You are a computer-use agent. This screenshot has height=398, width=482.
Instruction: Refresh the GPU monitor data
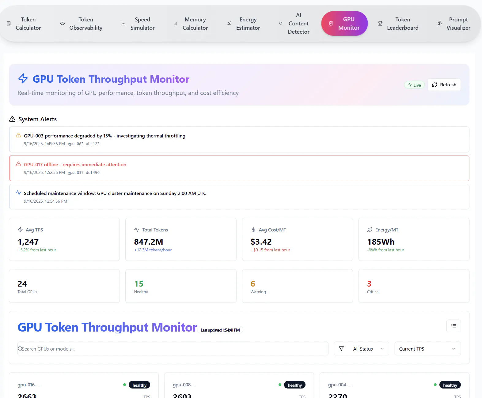tap(444, 85)
